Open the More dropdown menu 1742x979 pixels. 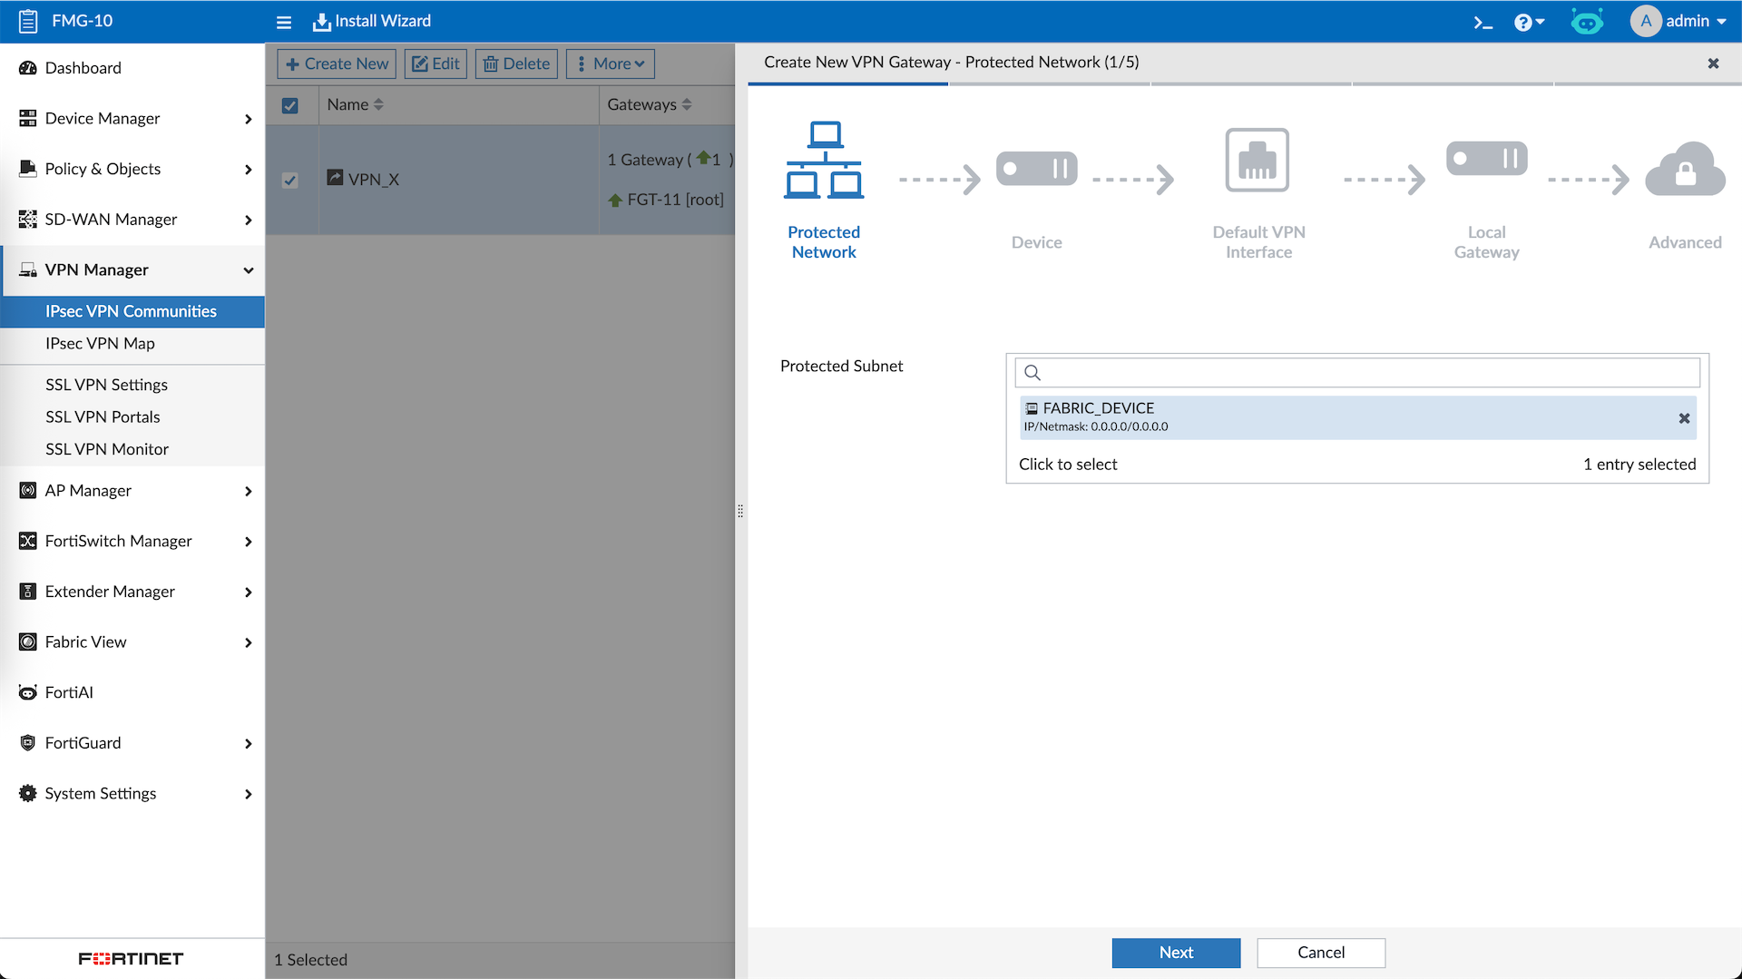[x=610, y=64]
